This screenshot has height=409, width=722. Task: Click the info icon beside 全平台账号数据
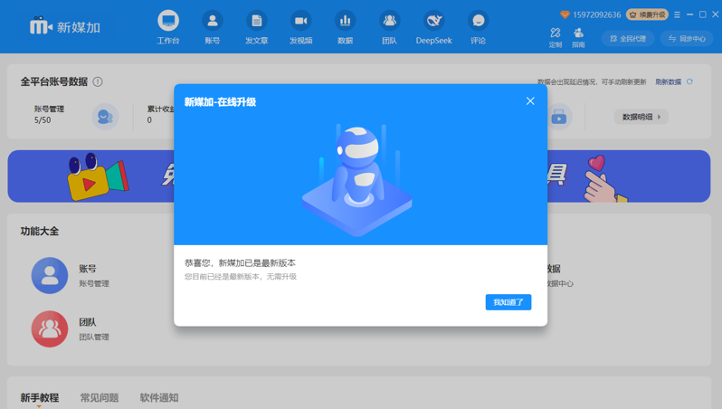coord(98,81)
